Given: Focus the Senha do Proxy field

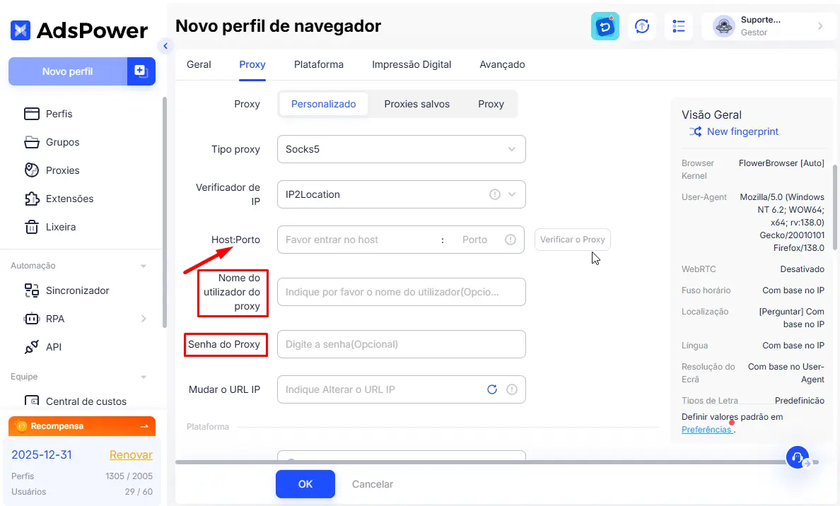Looking at the screenshot, I should point(401,344).
